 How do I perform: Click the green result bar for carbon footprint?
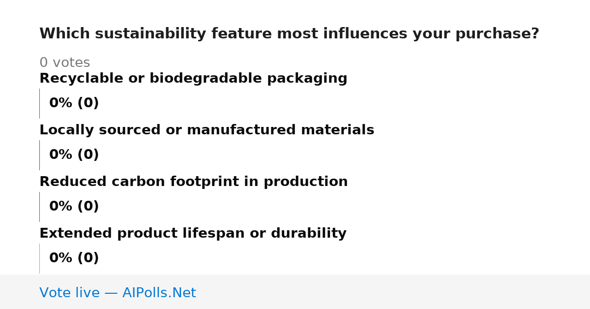click(x=39, y=207)
